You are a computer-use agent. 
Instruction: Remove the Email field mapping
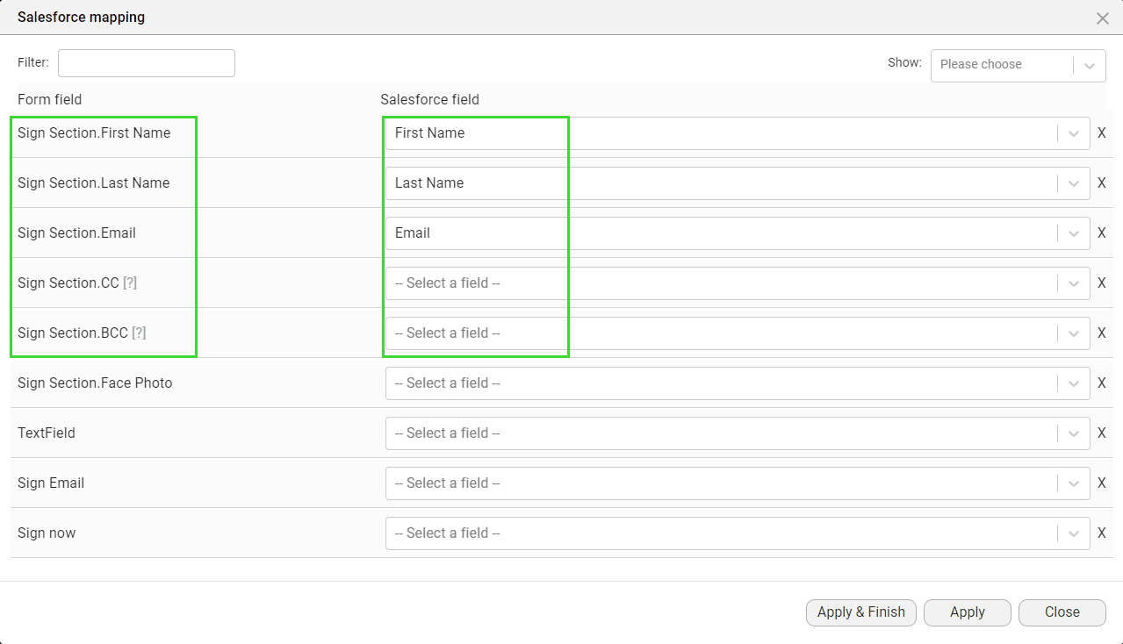(x=1102, y=233)
